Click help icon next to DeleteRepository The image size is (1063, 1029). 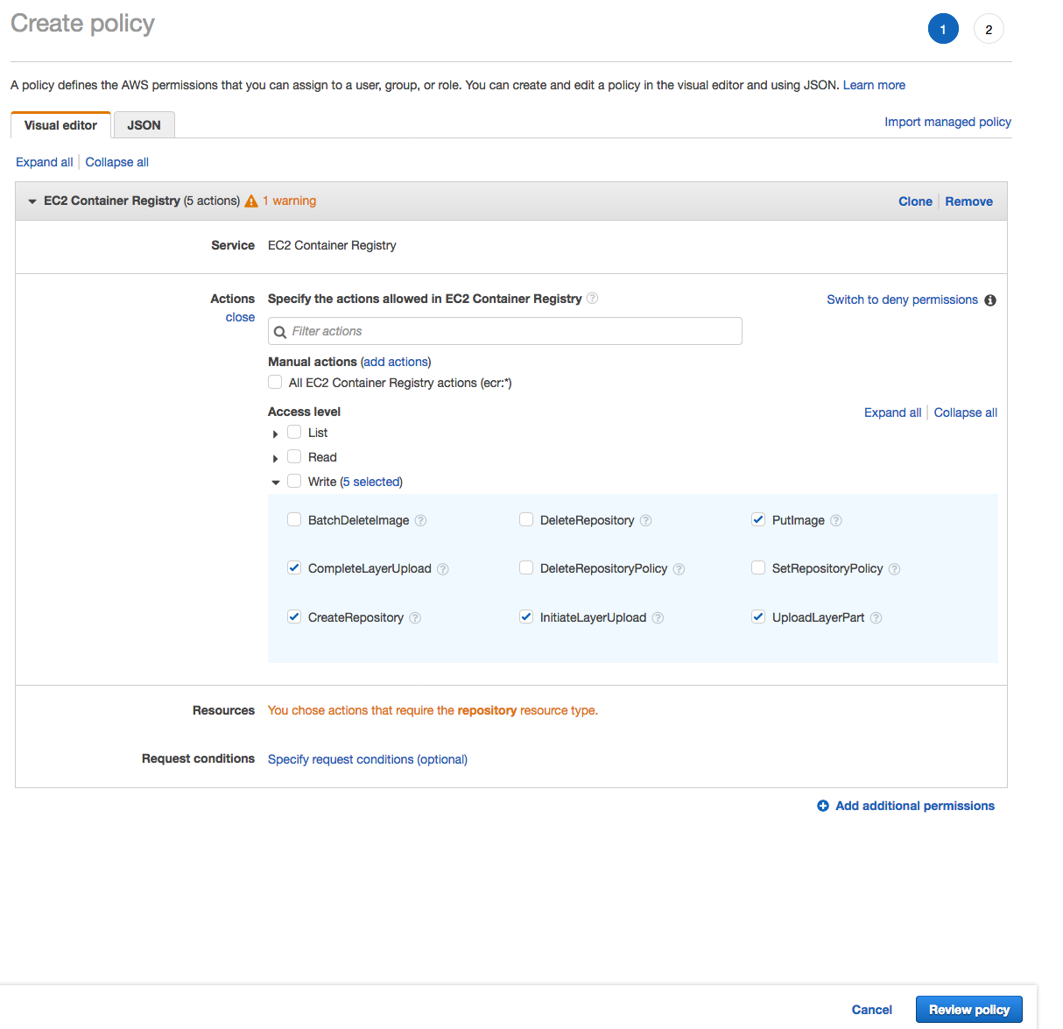645,520
